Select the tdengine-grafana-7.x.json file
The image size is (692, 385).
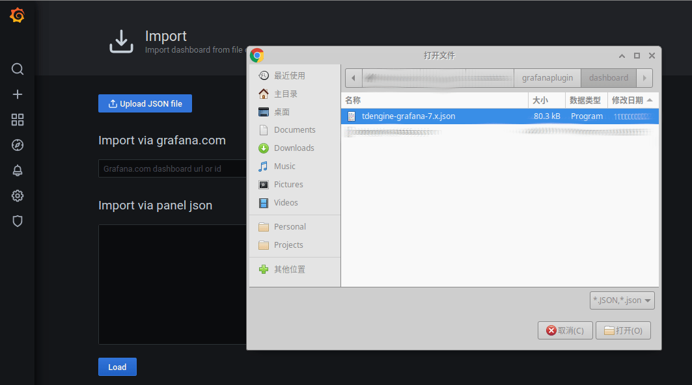408,116
